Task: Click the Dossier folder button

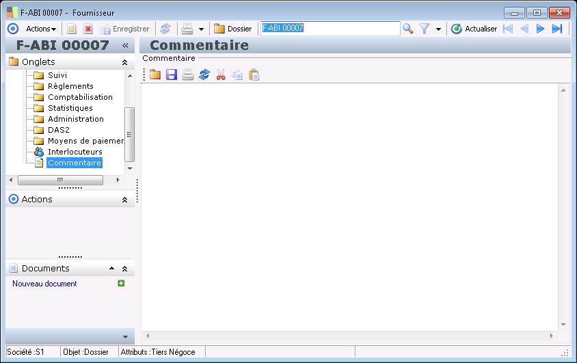Action: coord(232,29)
